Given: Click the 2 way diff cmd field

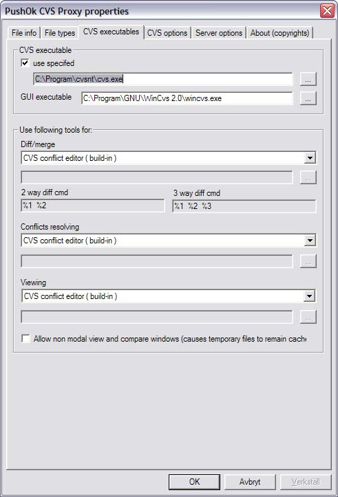Looking at the screenshot, I should (93, 206).
